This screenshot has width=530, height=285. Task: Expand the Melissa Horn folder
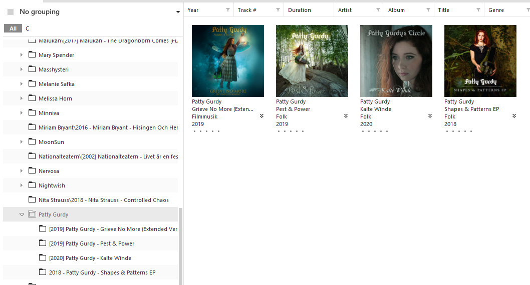pyautogui.click(x=22, y=98)
